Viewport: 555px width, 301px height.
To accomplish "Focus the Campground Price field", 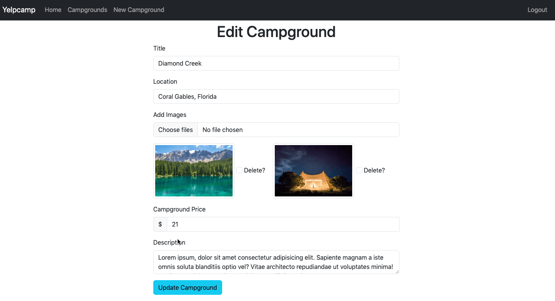I will coord(283,224).
